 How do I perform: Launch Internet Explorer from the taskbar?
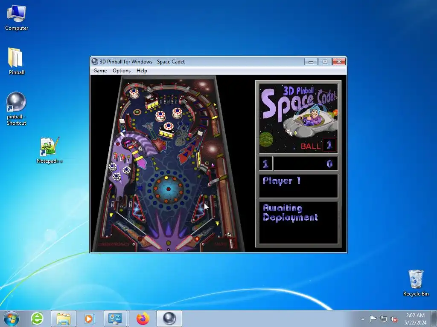[x=37, y=318]
